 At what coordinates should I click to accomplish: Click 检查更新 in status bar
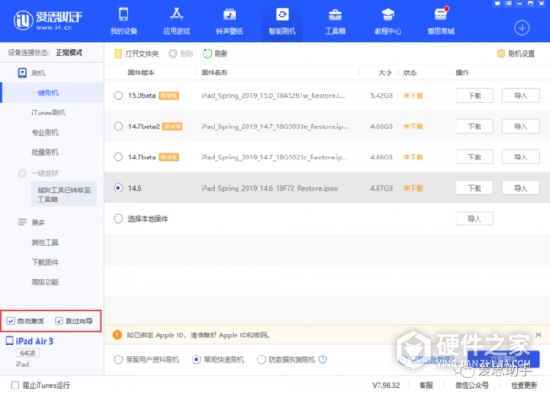(x=524, y=385)
